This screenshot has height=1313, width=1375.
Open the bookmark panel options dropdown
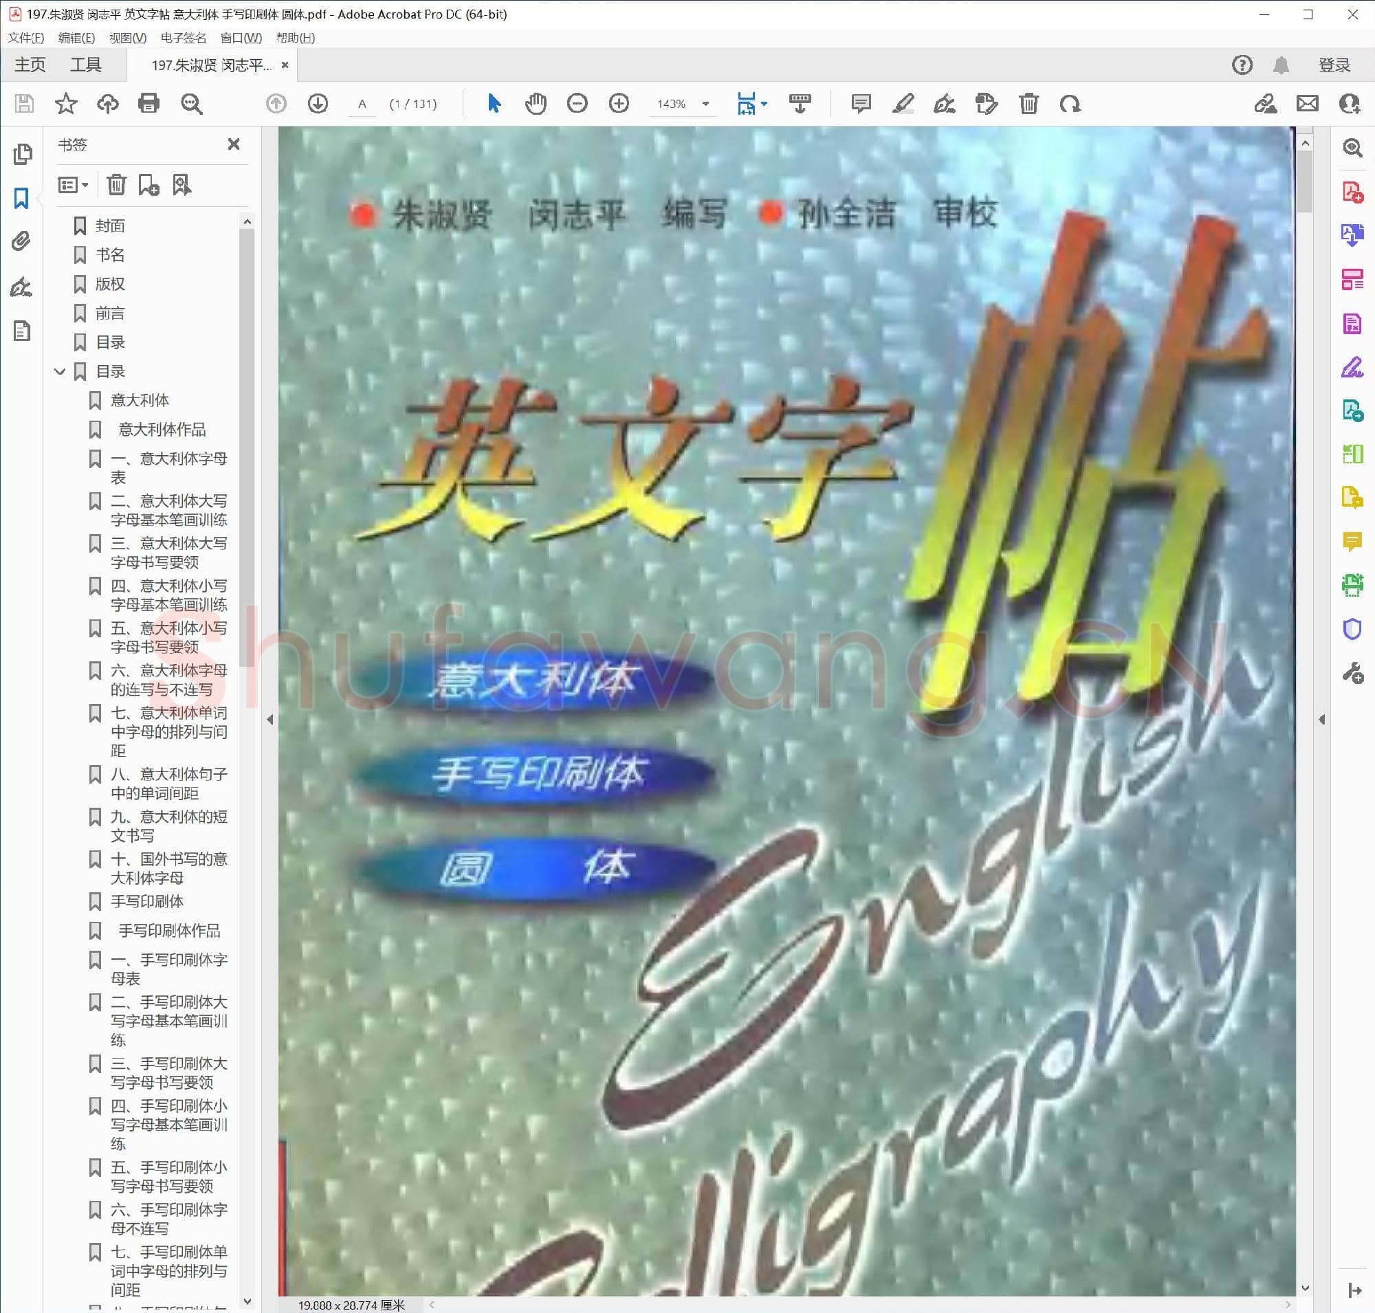pos(73,184)
